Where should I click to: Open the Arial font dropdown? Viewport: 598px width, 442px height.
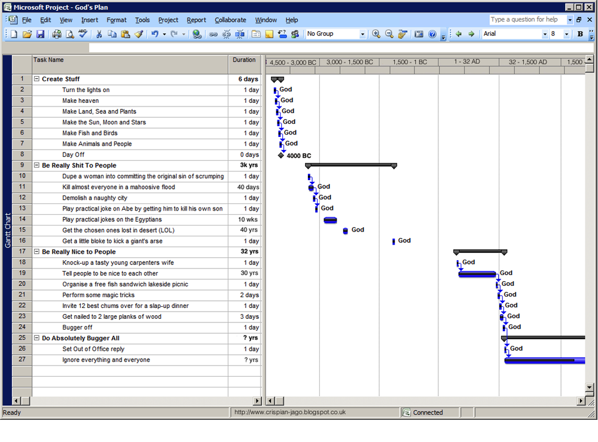tap(545, 34)
